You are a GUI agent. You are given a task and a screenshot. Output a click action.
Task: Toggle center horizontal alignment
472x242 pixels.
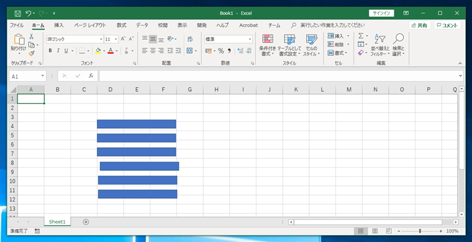(153, 51)
